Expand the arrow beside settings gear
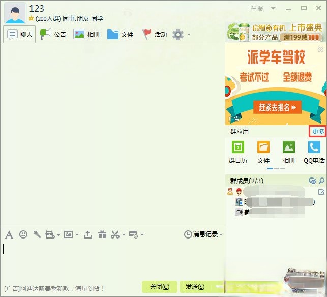Viewport: 327px width, 297px height. click(x=189, y=35)
